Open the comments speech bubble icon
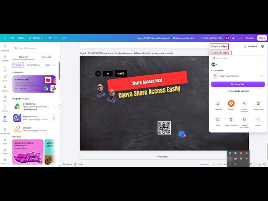The image size is (268, 201). pos(240,38)
